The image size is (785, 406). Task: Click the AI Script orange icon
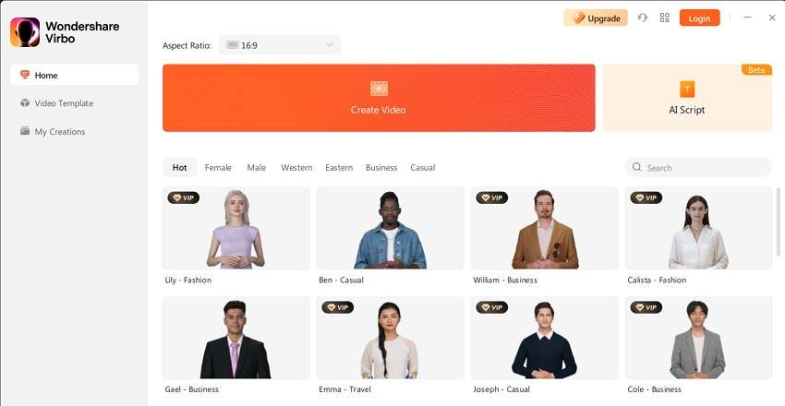pyautogui.click(x=687, y=90)
